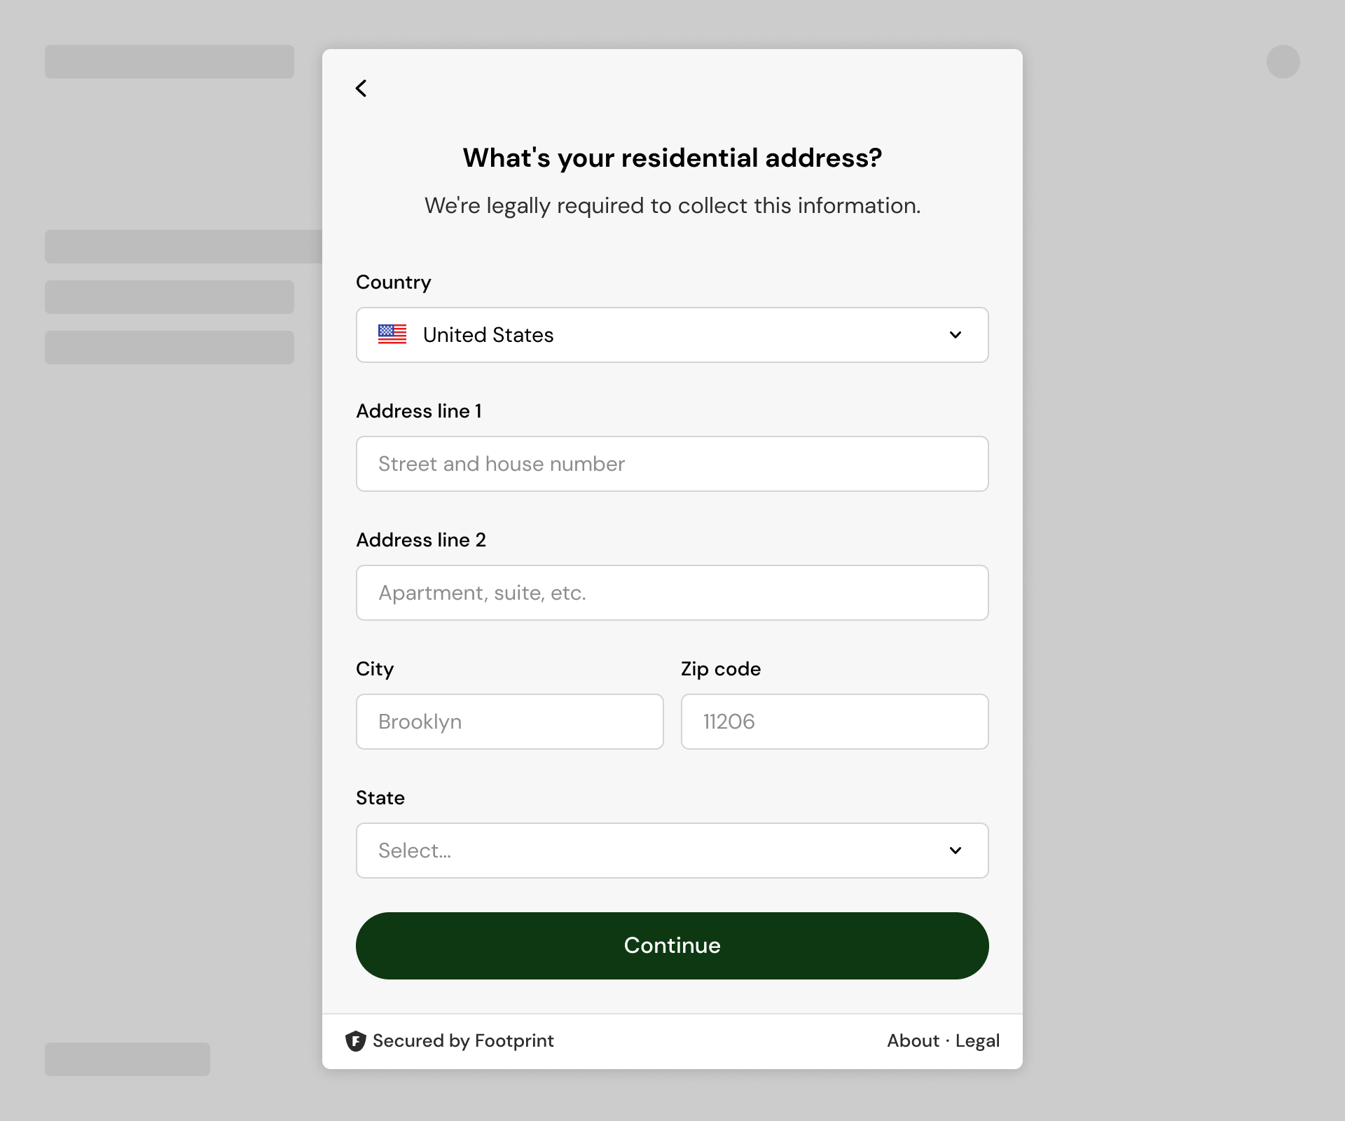Click into the Zip code input field

(x=835, y=722)
